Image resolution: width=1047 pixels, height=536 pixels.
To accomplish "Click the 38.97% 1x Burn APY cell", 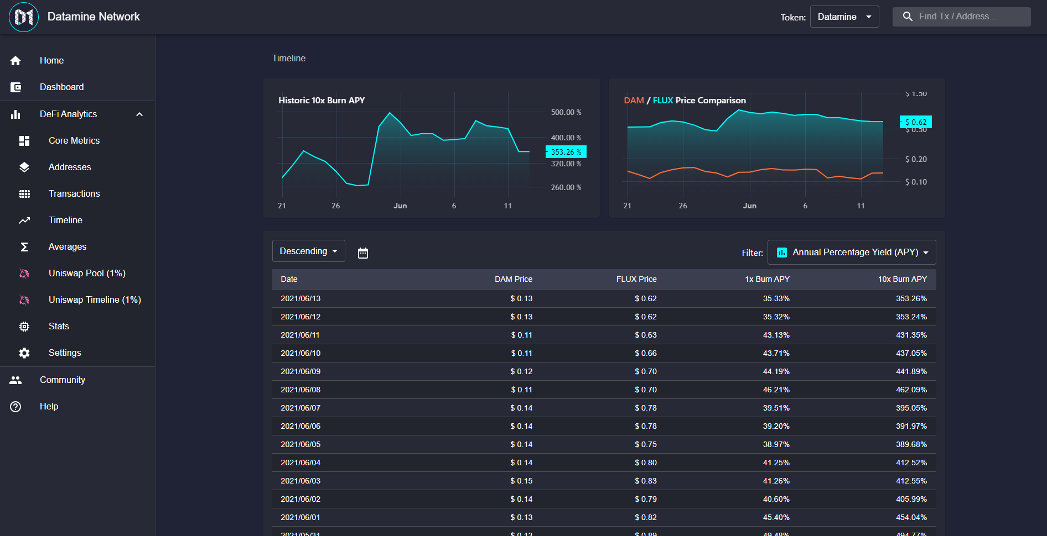I will click(776, 445).
